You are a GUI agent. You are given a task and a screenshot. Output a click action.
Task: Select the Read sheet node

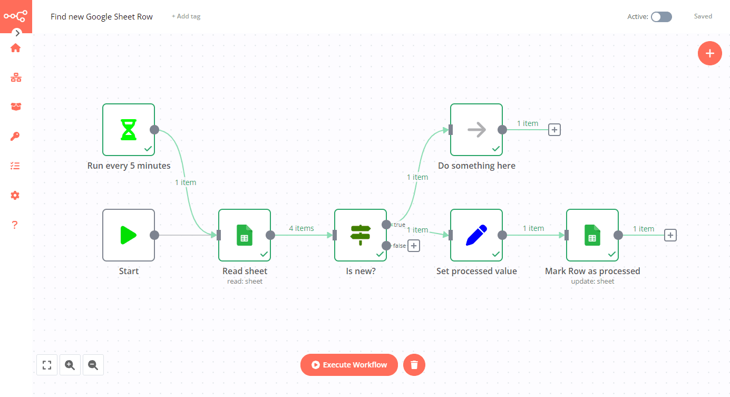pos(245,235)
